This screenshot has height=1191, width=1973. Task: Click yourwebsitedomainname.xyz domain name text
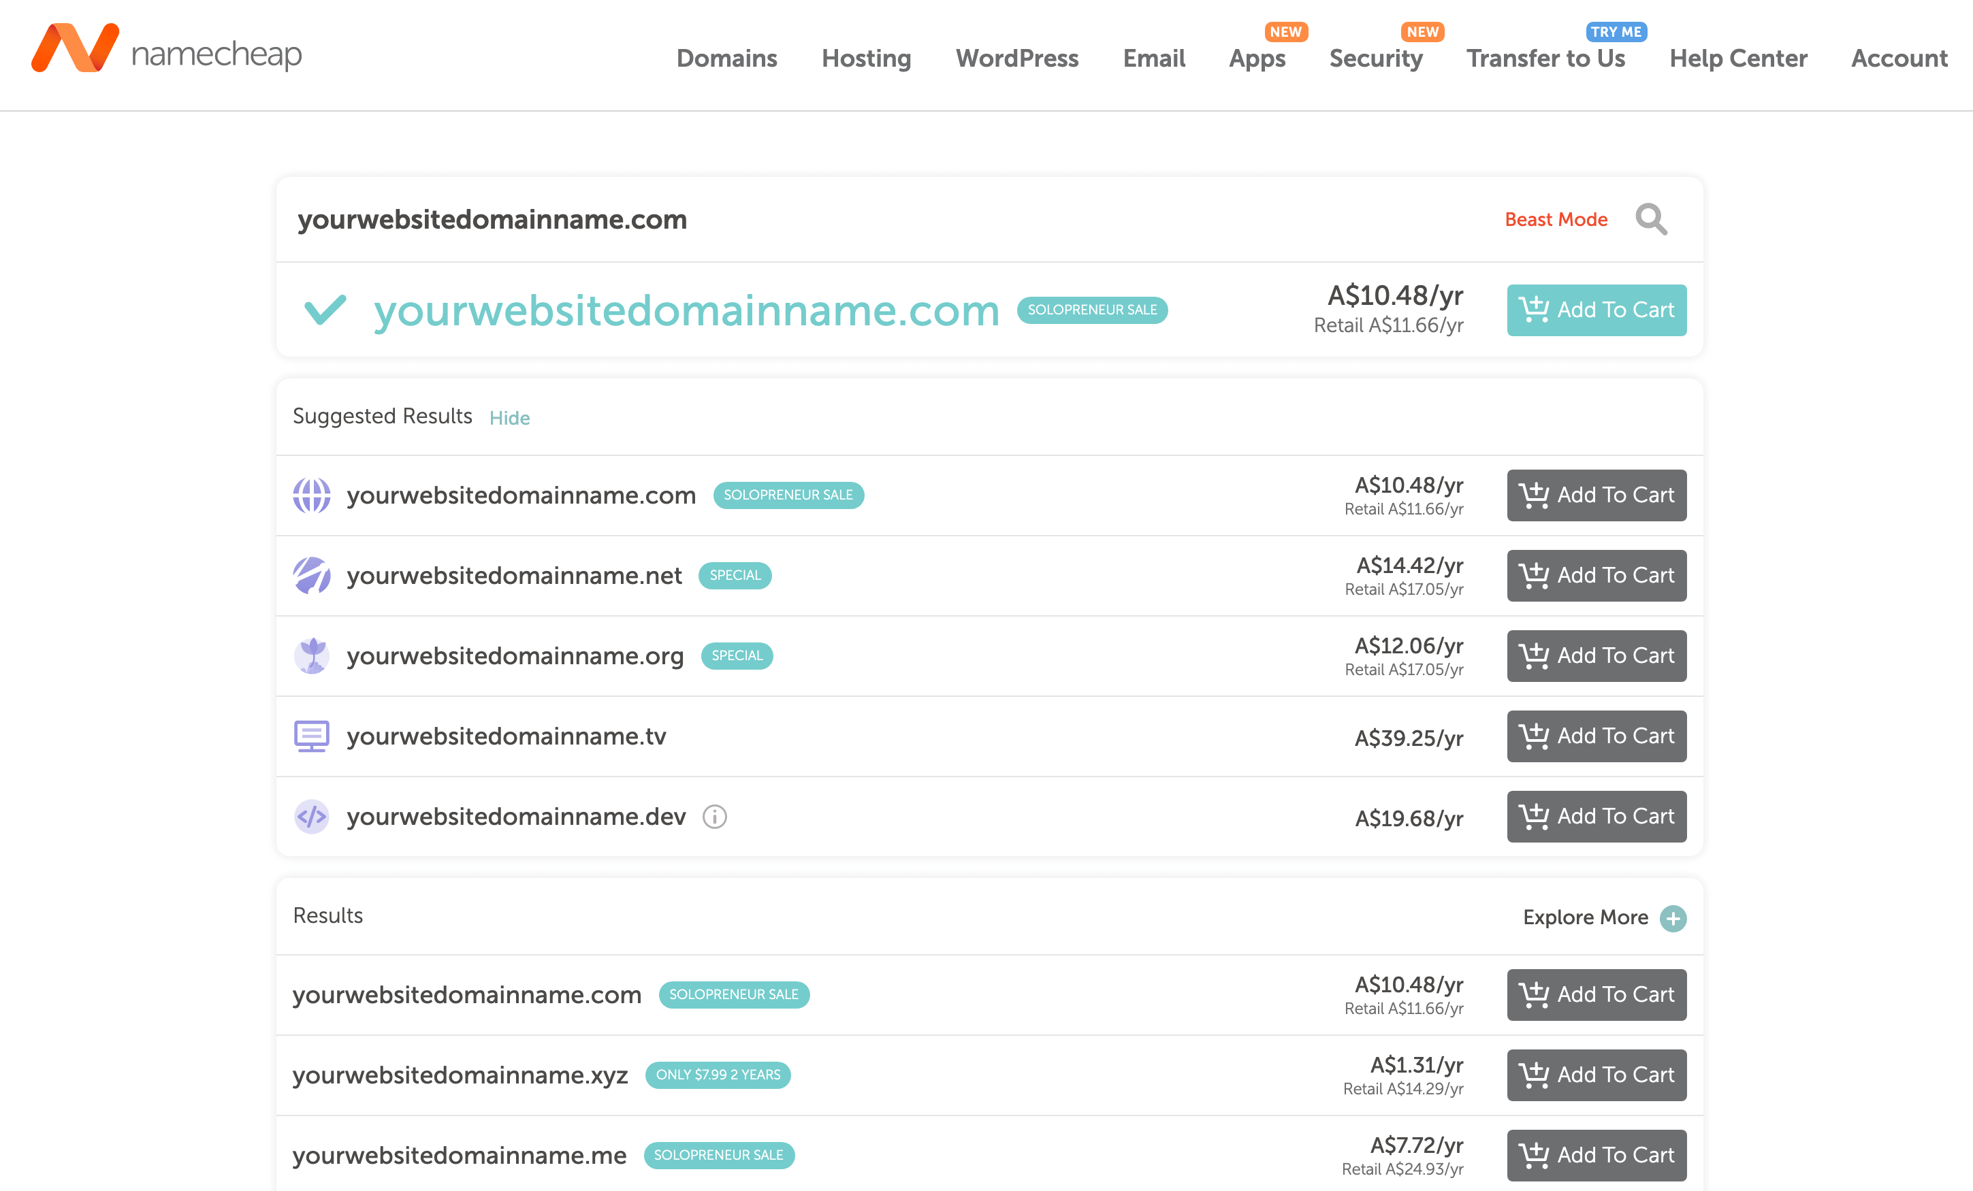pos(460,1076)
